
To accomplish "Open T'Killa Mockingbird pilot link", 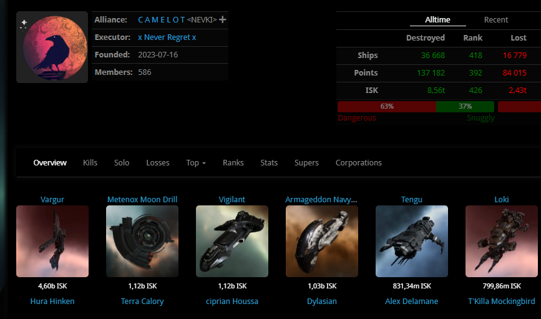I will pyautogui.click(x=501, y=301).
